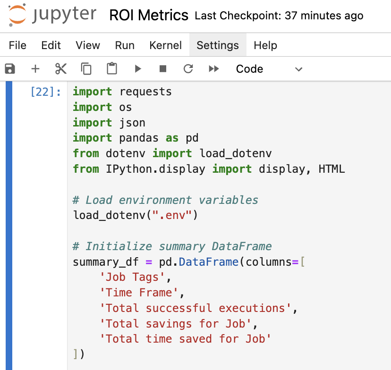Open the Kernel menu
This screenshot has width=391, height=370.
pos(165,45)
